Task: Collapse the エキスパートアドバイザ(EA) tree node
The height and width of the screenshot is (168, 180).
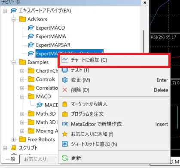Action: click(x=5, y=11)
